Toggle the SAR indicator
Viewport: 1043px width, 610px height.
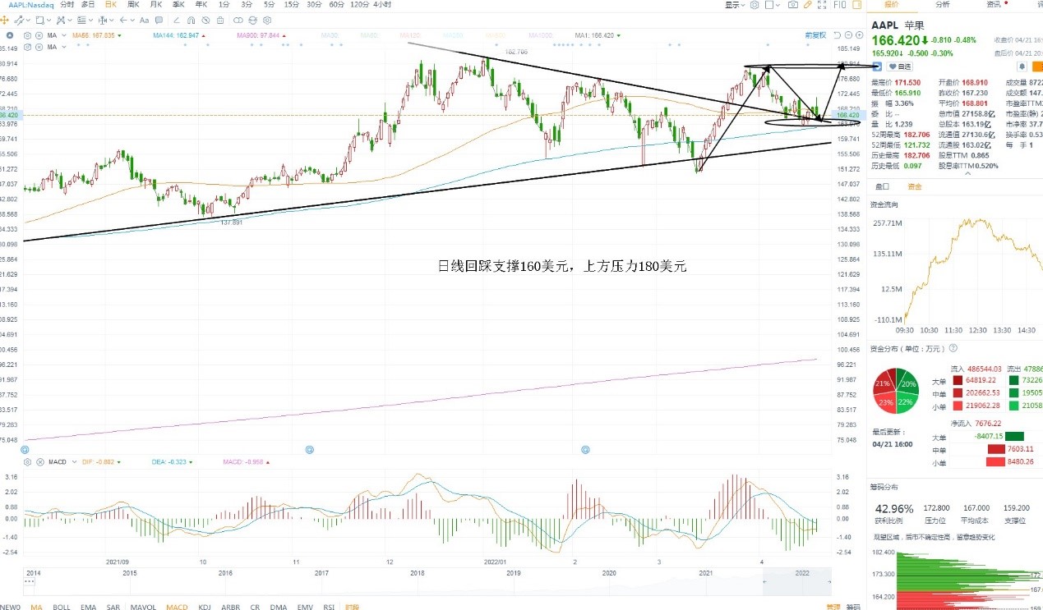(113, 606)
